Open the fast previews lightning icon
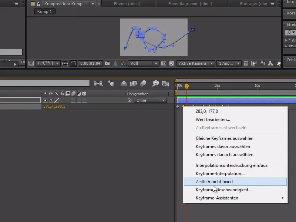Image resolution: width=296 pixels, height=222 pixels. (x=254, y=63)
